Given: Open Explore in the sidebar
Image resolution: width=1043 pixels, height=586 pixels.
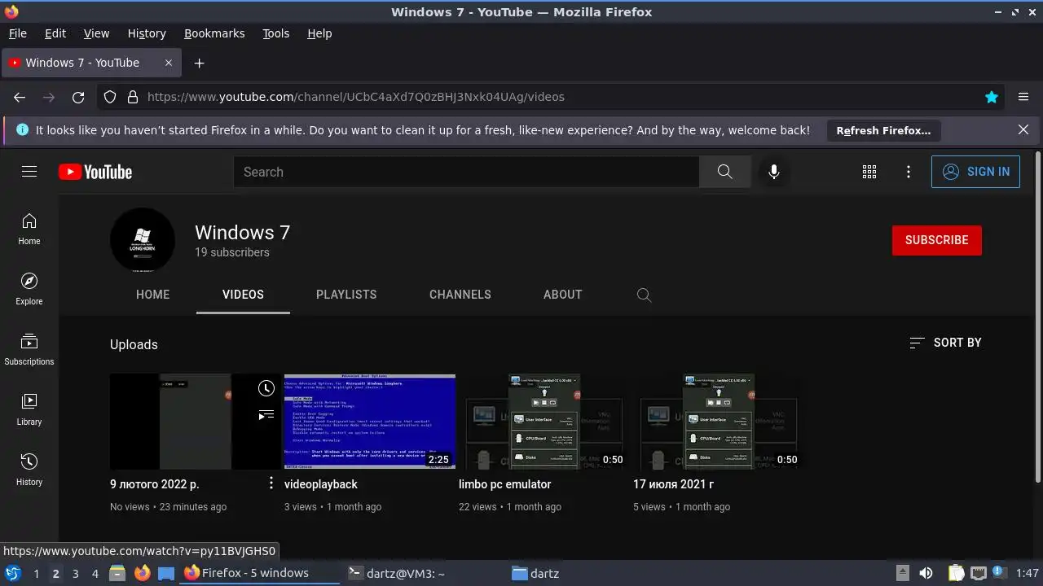Looking at the screenshot, I should pos(29,289).
